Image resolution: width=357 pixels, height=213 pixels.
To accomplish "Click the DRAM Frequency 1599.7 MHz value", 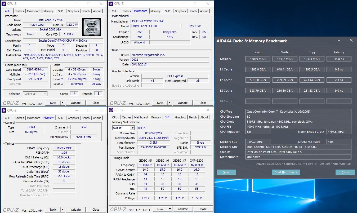I will [x=64, y=148].
